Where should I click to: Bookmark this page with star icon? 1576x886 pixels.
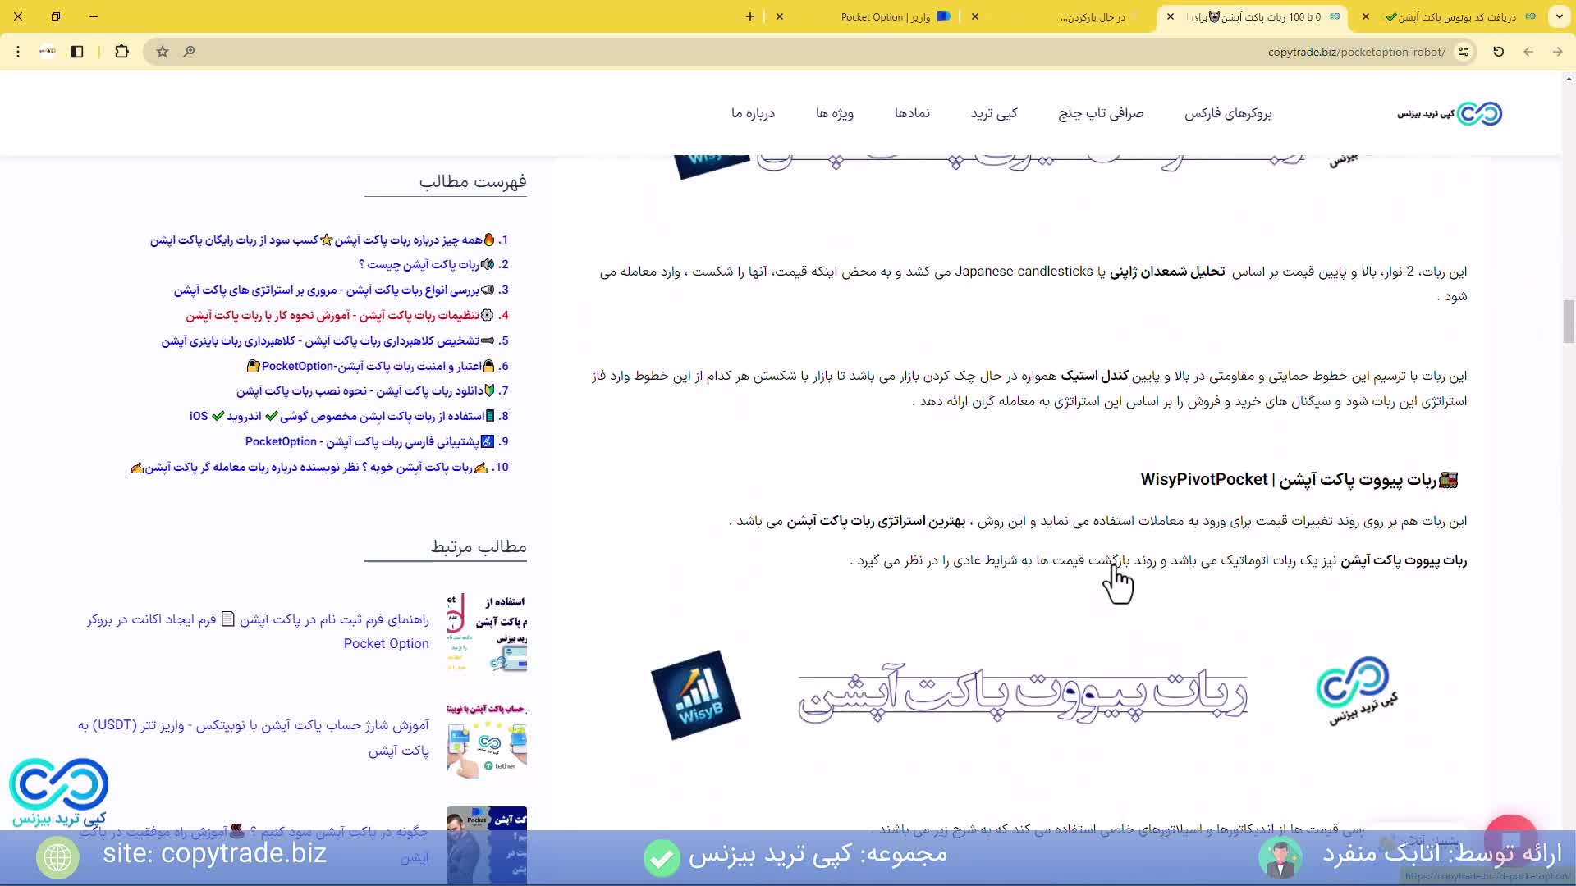coord(163,52)
